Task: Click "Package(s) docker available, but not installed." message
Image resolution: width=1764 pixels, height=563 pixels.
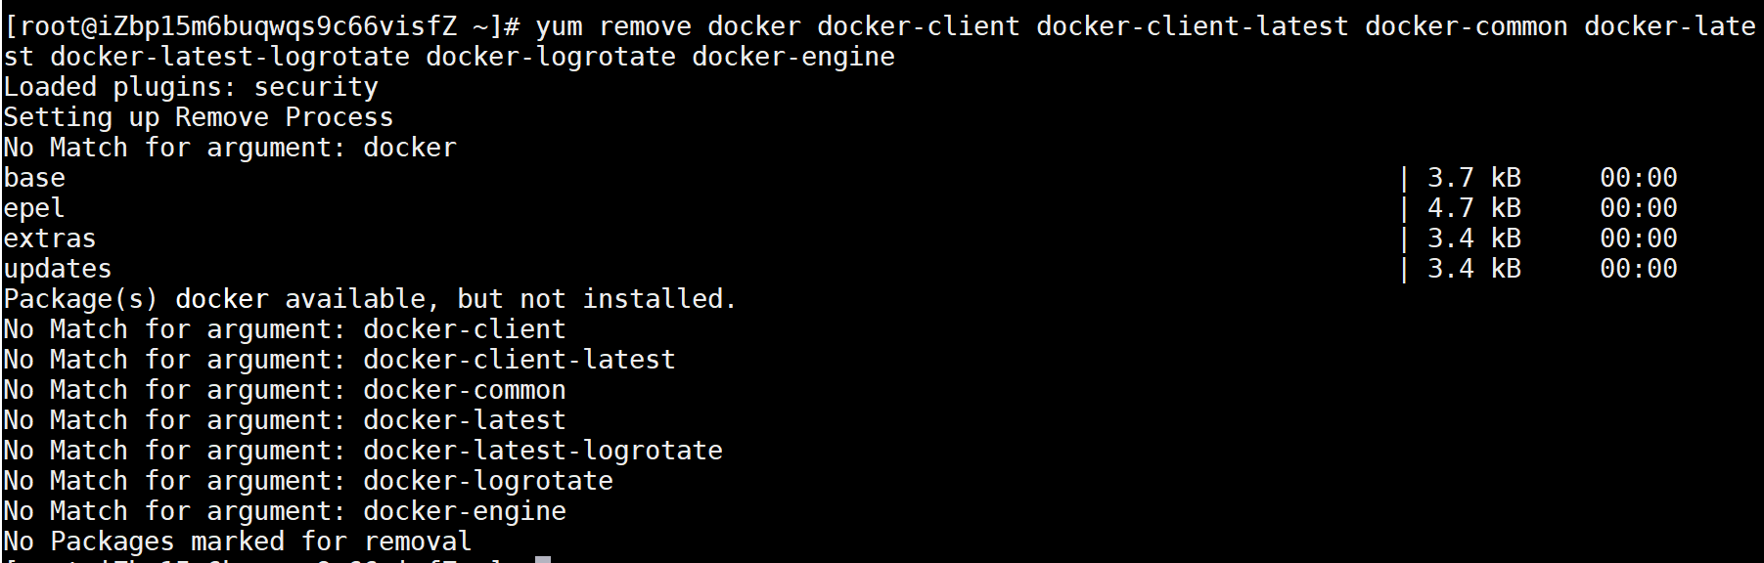Action: coord(370,299)
